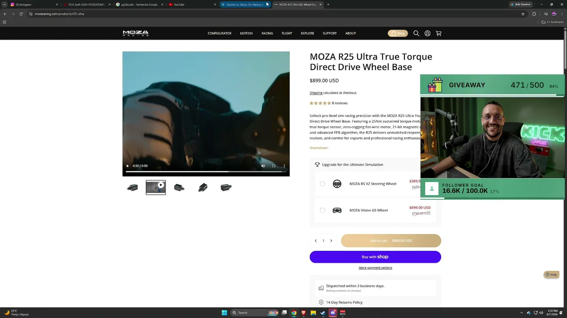
Task: Open the FLIGHT menu
Action: point(287,33)
